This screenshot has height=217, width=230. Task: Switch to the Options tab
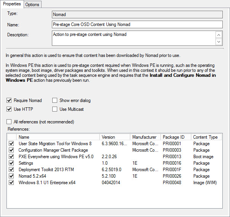(32, 4)
